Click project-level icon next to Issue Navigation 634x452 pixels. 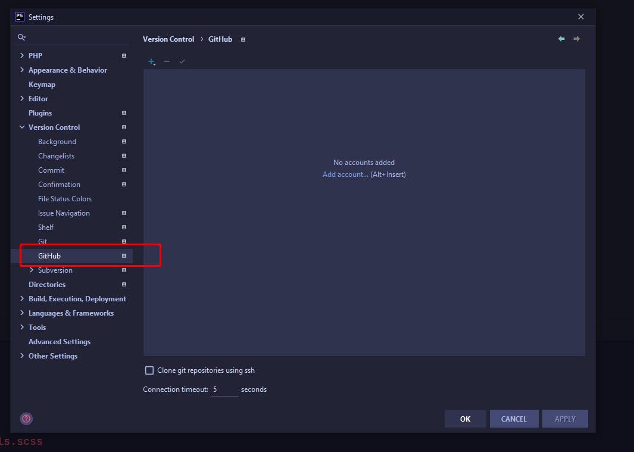tap(124, 213)
